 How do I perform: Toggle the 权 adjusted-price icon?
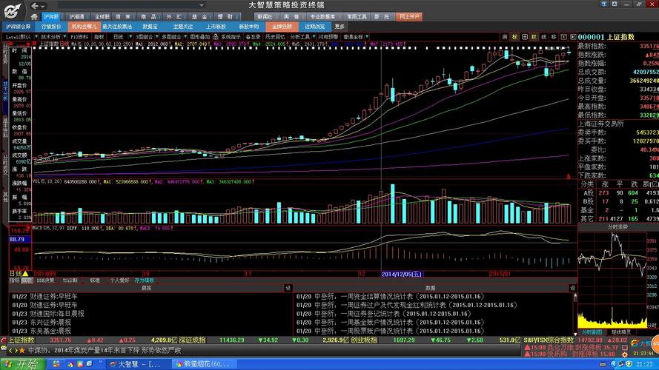tap(534, 37)
